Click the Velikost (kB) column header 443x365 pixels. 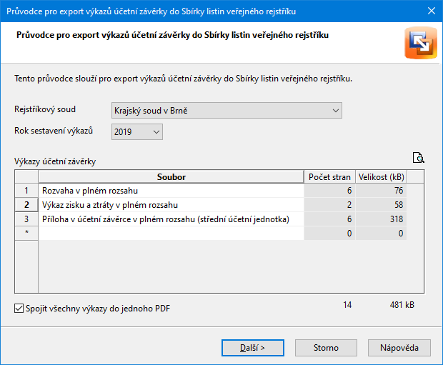(x=381, y=177)
